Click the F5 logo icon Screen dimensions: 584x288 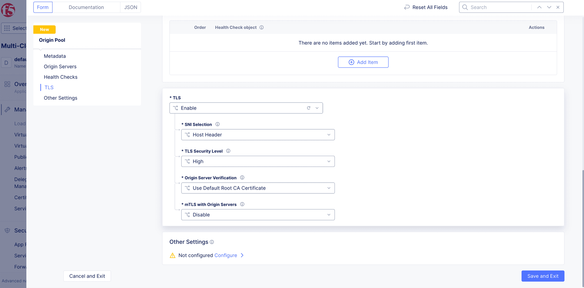8,10
